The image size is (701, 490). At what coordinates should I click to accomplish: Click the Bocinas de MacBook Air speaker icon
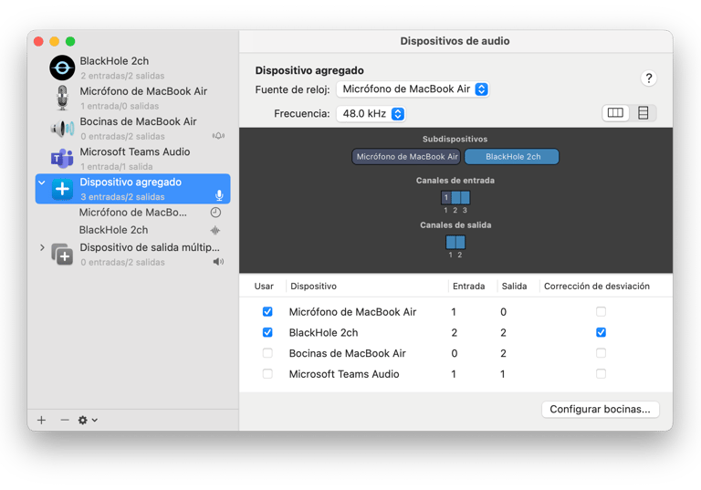[x=63, y=129]
